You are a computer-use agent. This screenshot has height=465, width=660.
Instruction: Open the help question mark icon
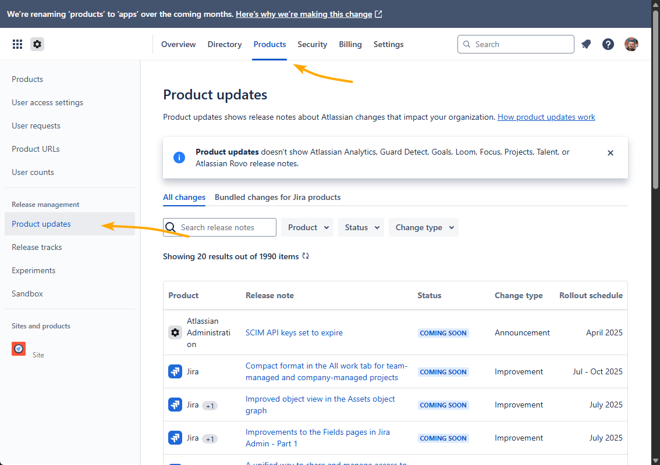pos(608,44)
